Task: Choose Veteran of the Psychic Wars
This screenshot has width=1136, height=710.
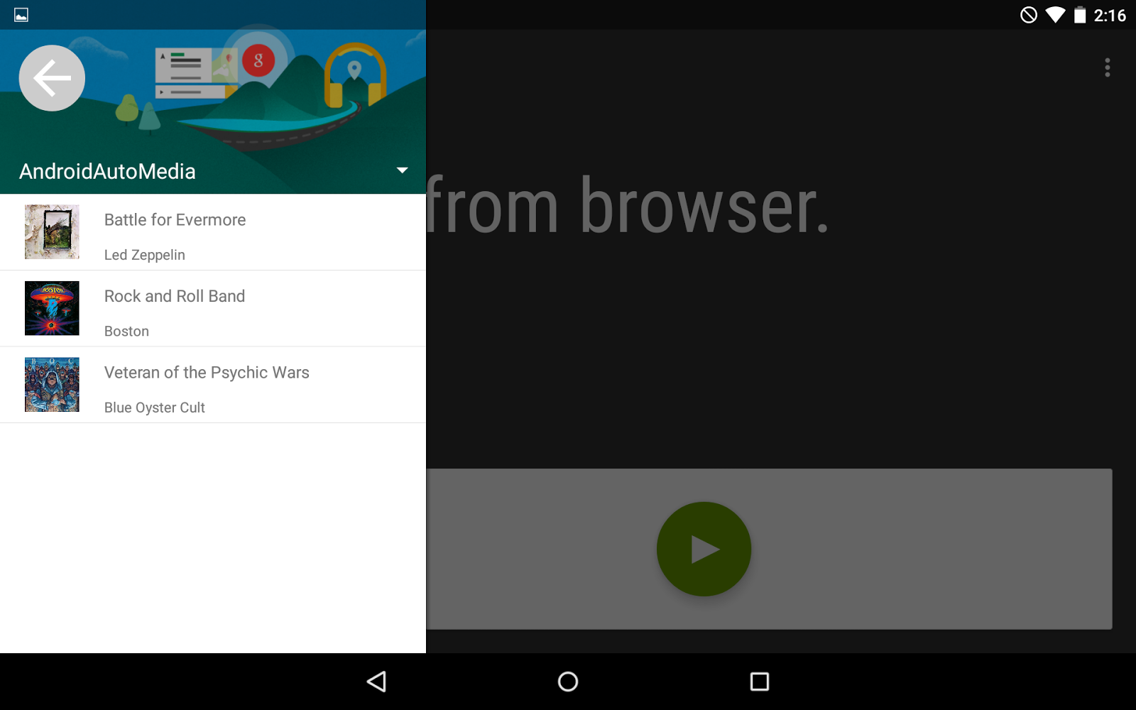Action: point(213,384)
